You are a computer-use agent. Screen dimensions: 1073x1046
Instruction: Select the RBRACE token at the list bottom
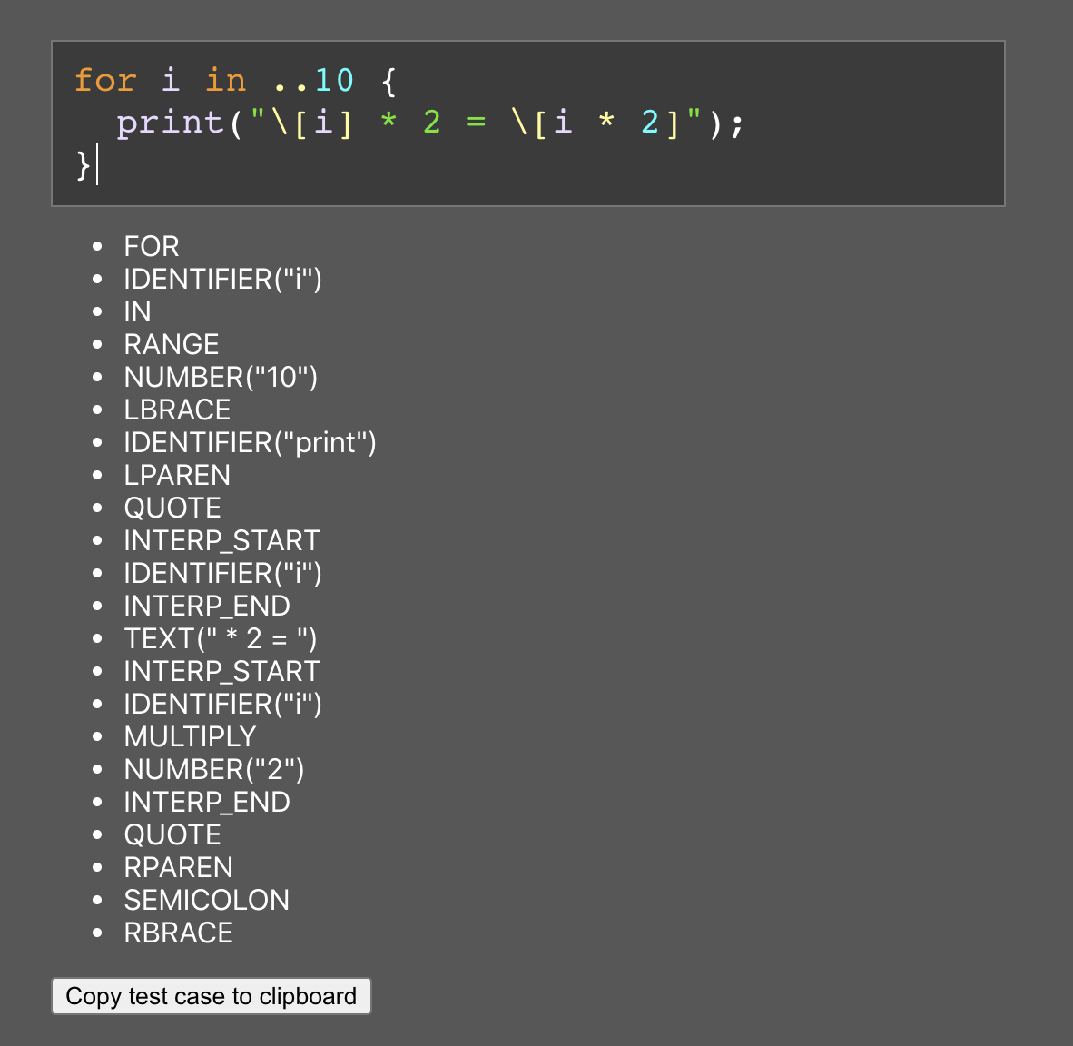178,933
